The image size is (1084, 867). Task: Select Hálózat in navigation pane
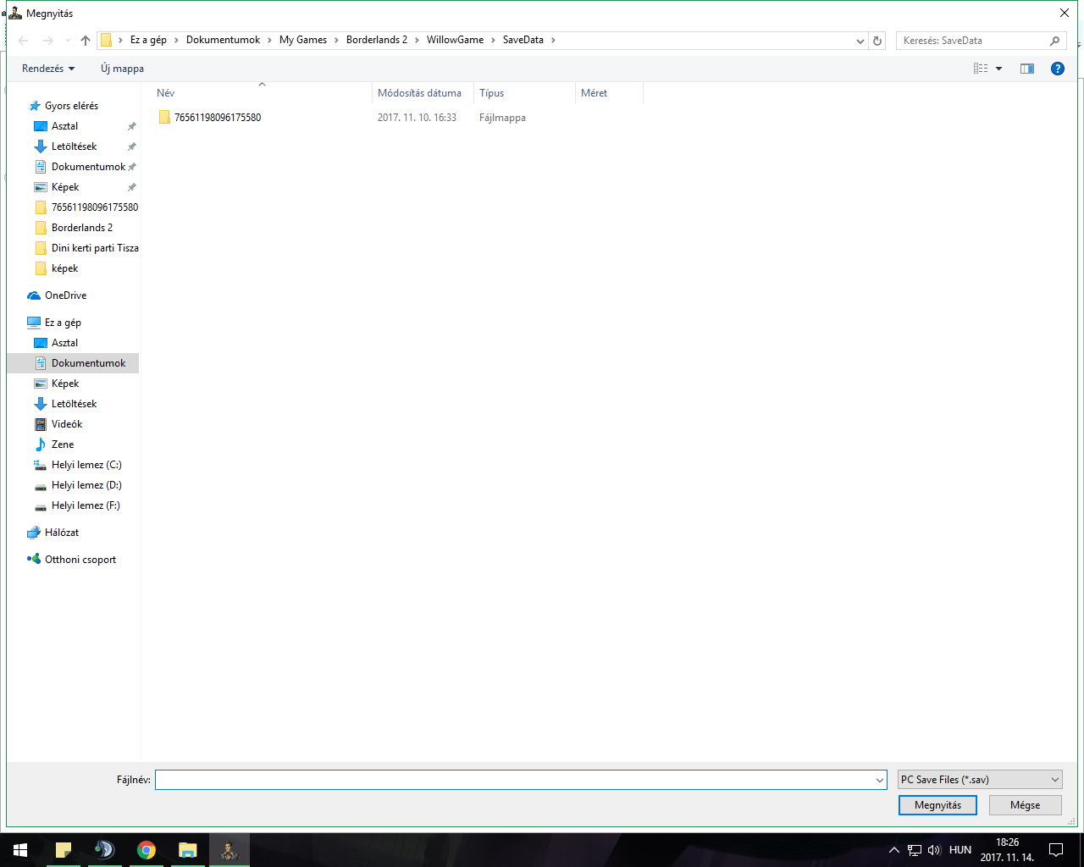coord(61,533)
